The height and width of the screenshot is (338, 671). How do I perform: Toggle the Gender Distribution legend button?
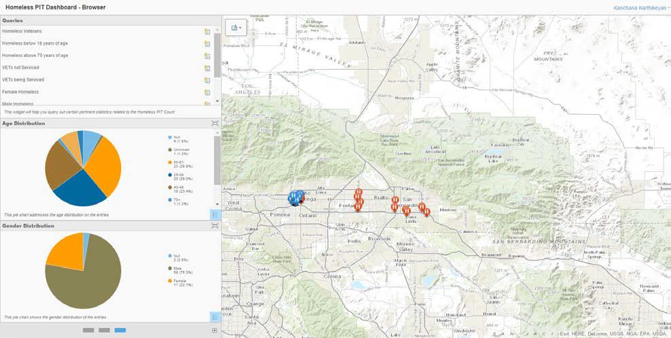[x=215, y=317]
